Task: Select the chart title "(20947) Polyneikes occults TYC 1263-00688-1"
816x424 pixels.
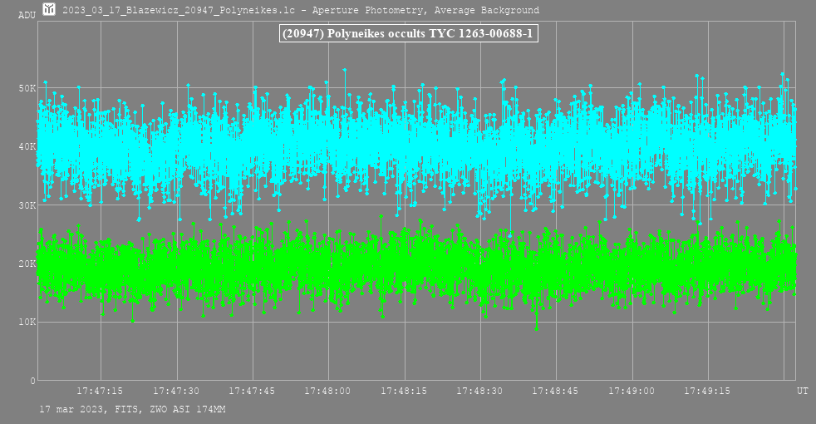Action: [x=408, y=34]
